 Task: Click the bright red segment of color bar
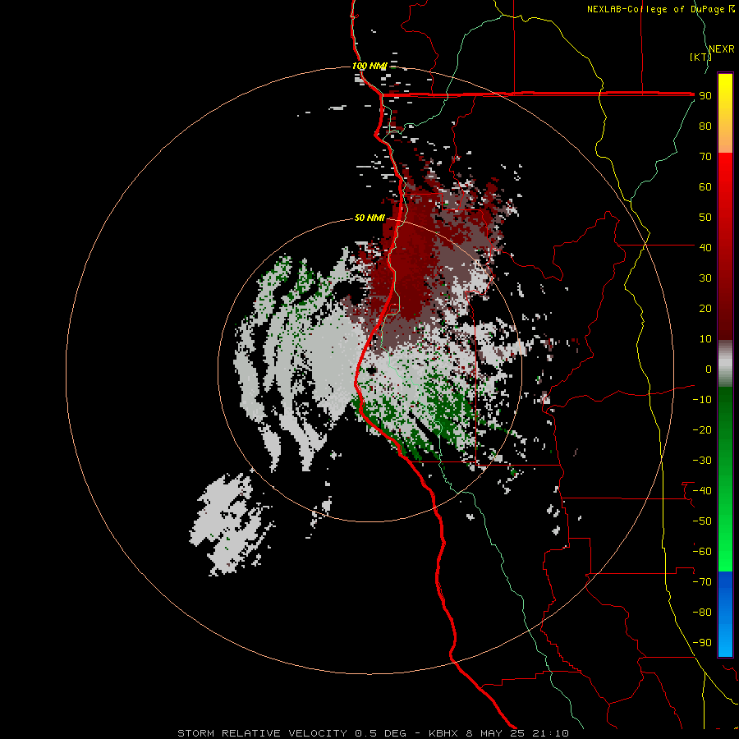click(725, 246)
